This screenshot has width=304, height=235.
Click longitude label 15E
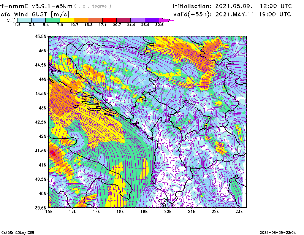pyautogui.click(x=49, y=211)
